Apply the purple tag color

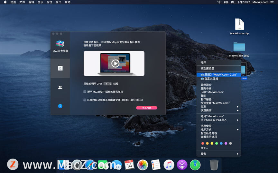[x=226, y=144]
